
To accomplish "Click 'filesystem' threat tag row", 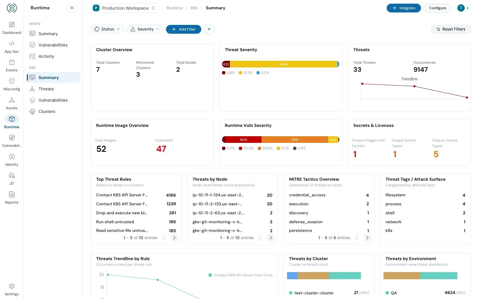I will (x=425, y=195).
